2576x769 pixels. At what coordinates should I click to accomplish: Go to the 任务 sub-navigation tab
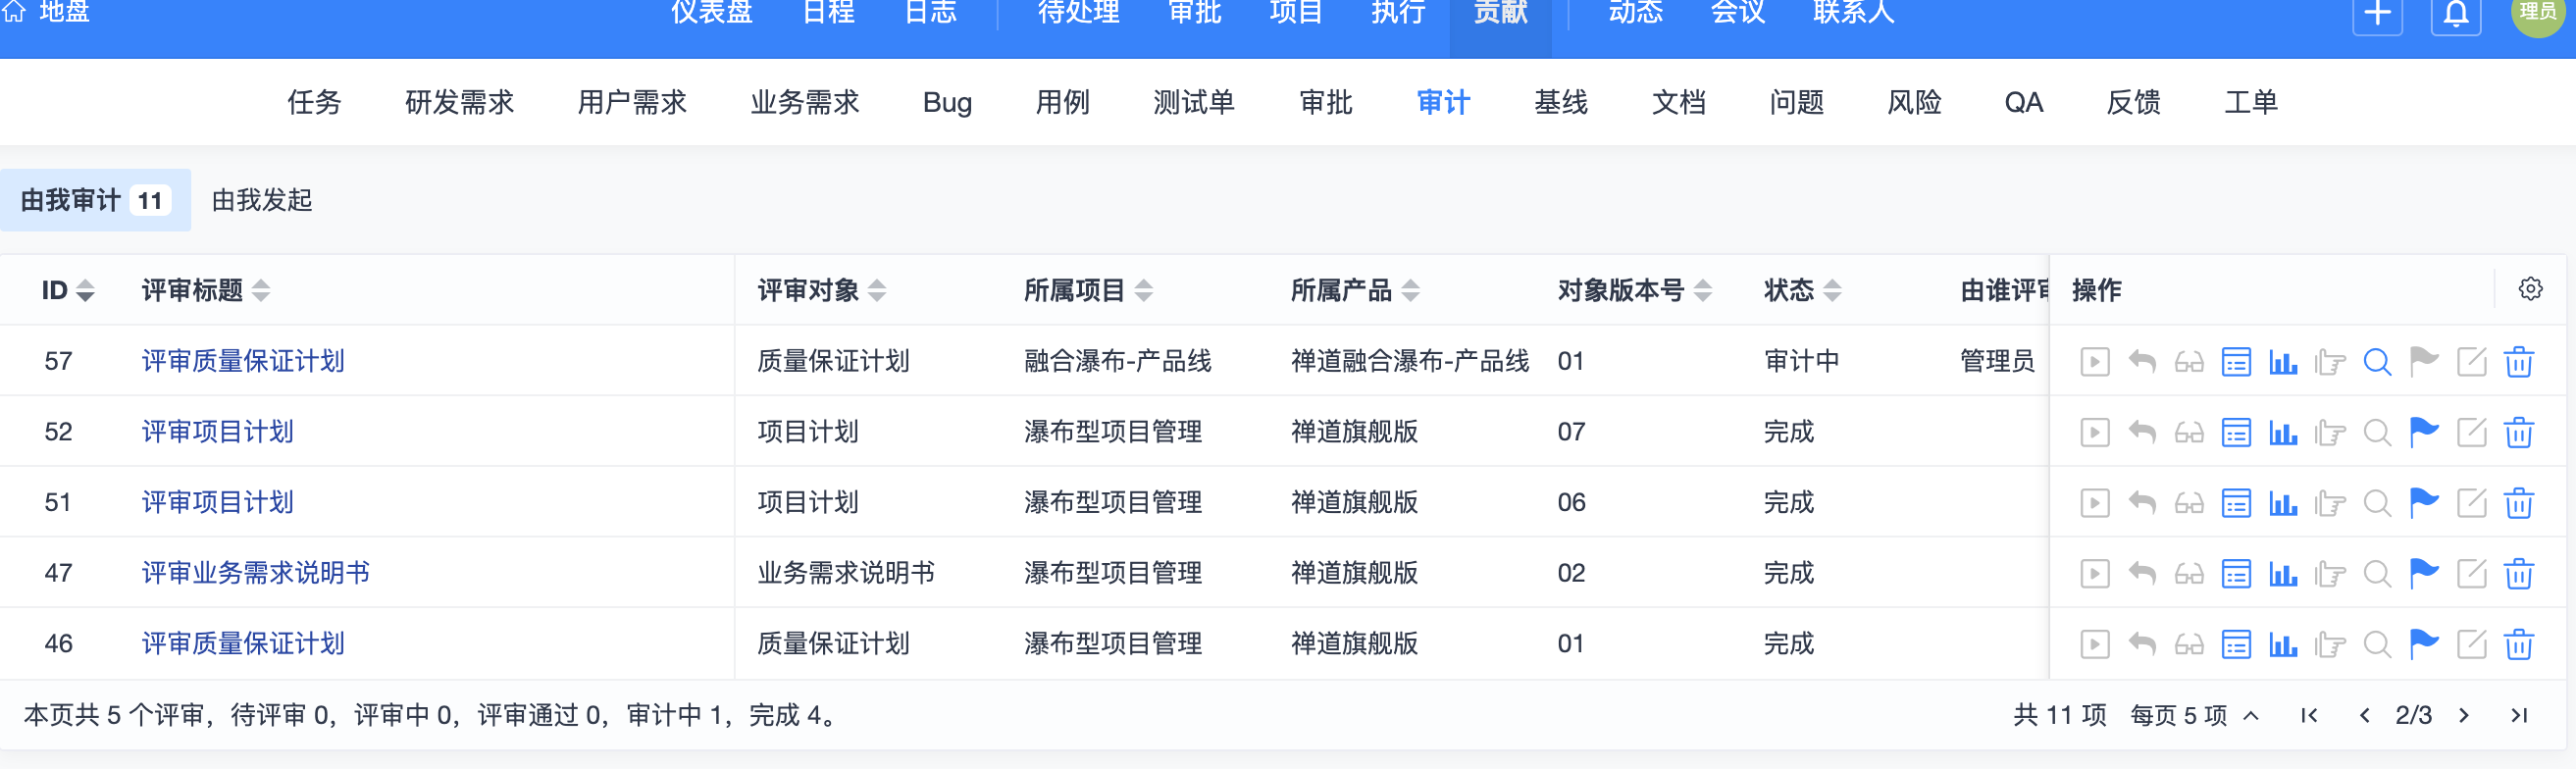(x=314, y=102)
